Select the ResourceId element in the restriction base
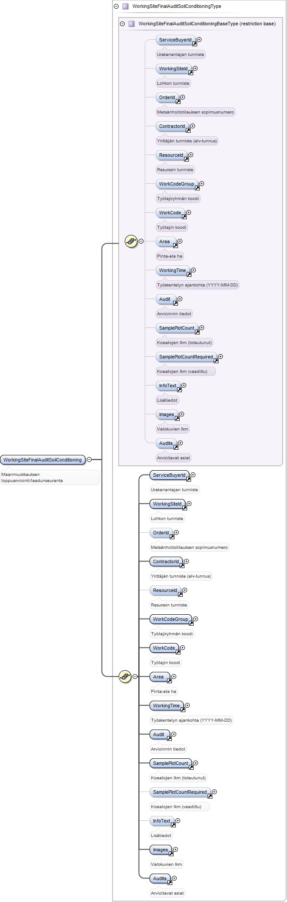287x902 pixels. (171, 155)
